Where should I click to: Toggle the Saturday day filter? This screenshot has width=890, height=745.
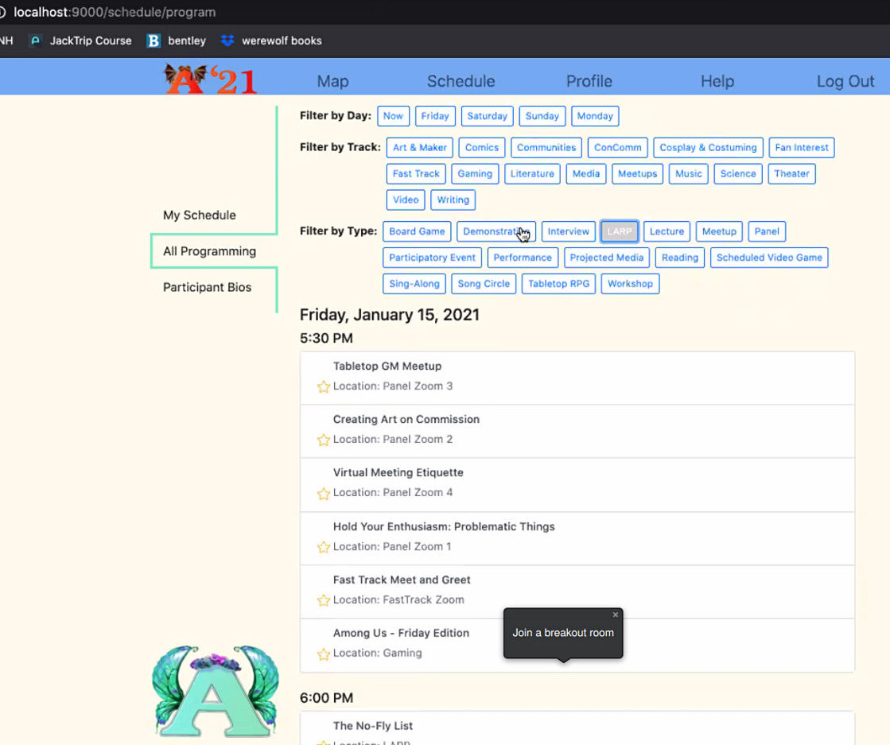[x=487, y=116]
